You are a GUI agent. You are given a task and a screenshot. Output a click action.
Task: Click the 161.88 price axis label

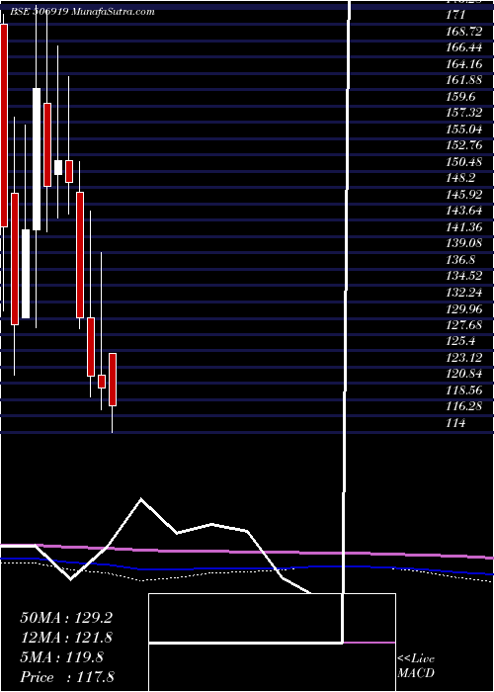point(464,80)
